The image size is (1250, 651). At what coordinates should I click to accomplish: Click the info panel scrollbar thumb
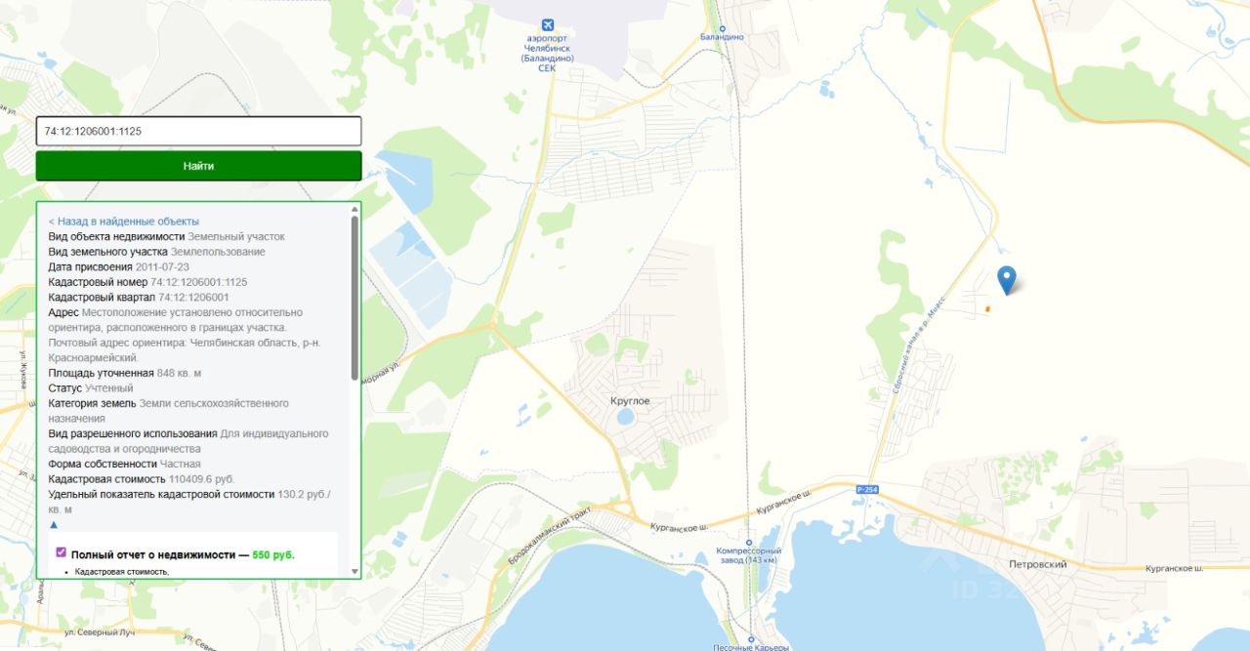click(x=354, y=297)
